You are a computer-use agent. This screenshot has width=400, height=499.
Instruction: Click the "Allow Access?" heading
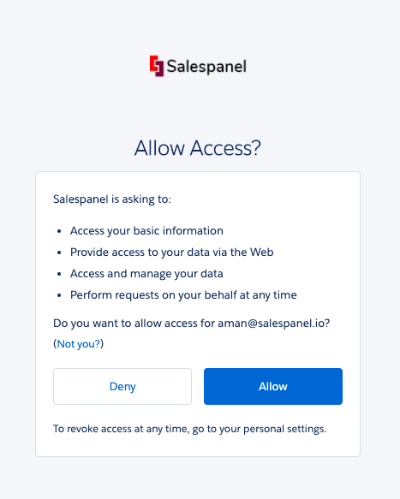[x=198, y=148]
